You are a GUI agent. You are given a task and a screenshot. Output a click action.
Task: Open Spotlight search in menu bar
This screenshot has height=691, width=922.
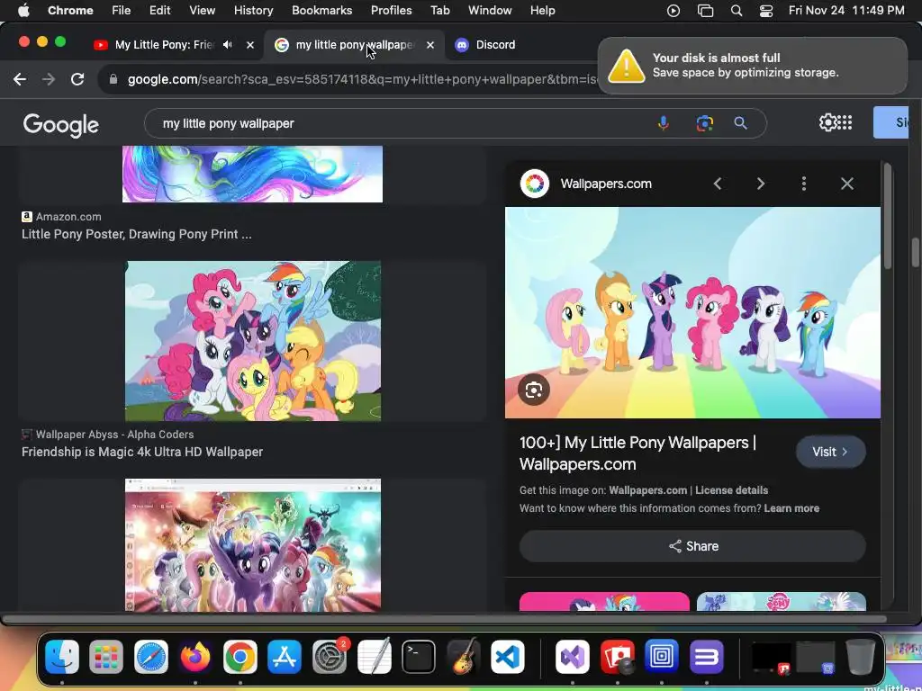(x=737, y=11)
